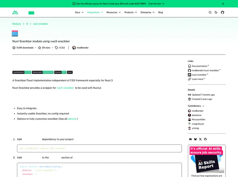
Task: Click the book icon in promo banner
Action: [x=74, y=4]
